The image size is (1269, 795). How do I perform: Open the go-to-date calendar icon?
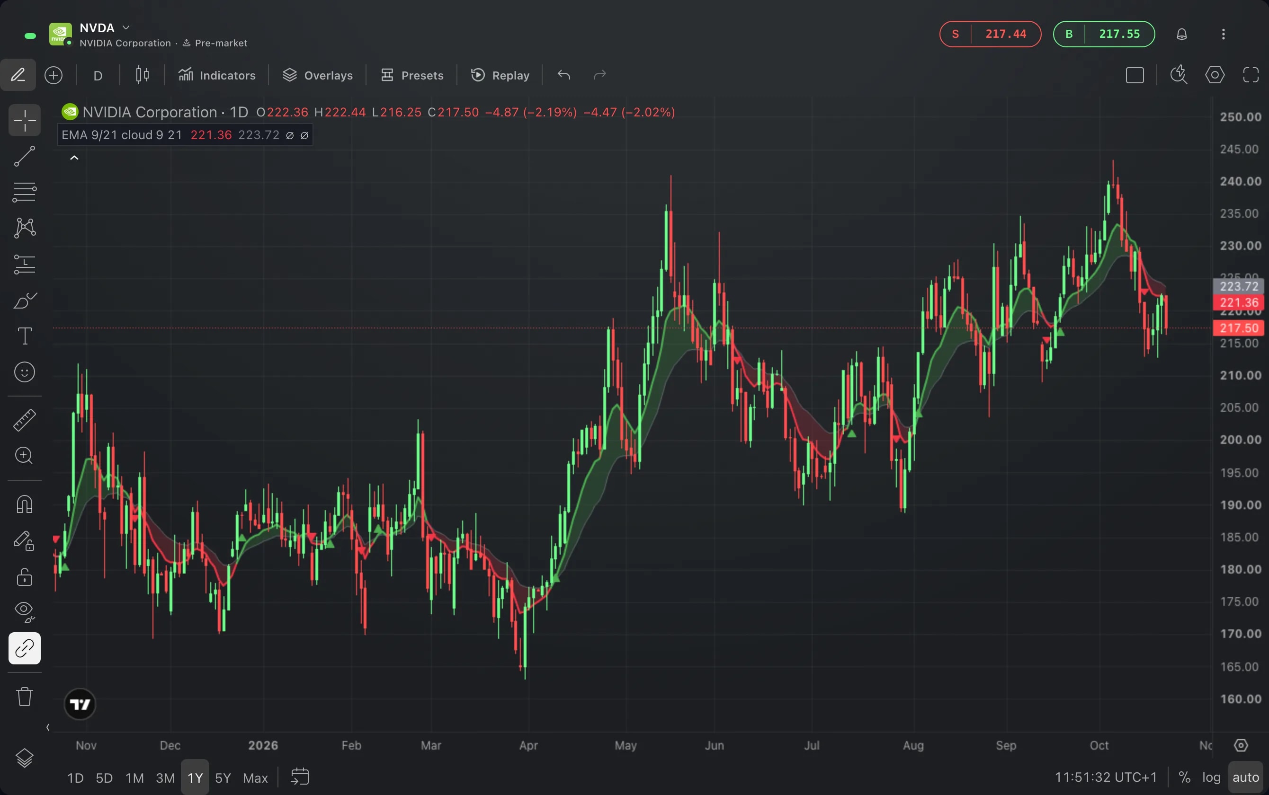pyautogui.click(x=300, y=777)
